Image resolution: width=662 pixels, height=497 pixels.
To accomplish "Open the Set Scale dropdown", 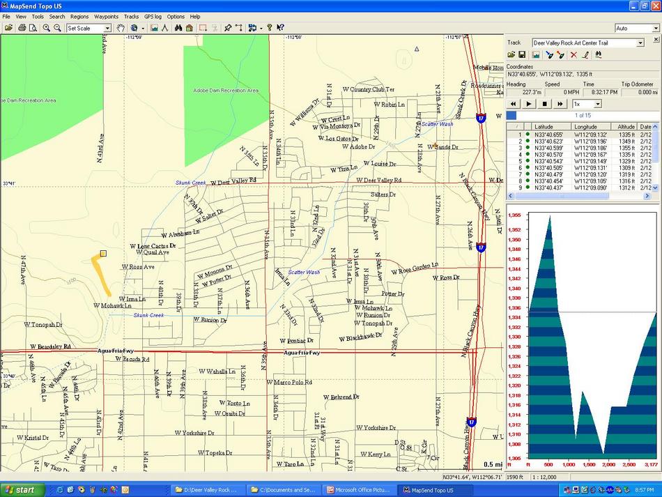I will click(x=107, y=29).
